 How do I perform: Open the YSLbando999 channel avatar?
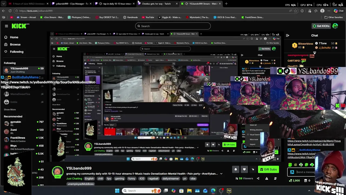[58, 171]
